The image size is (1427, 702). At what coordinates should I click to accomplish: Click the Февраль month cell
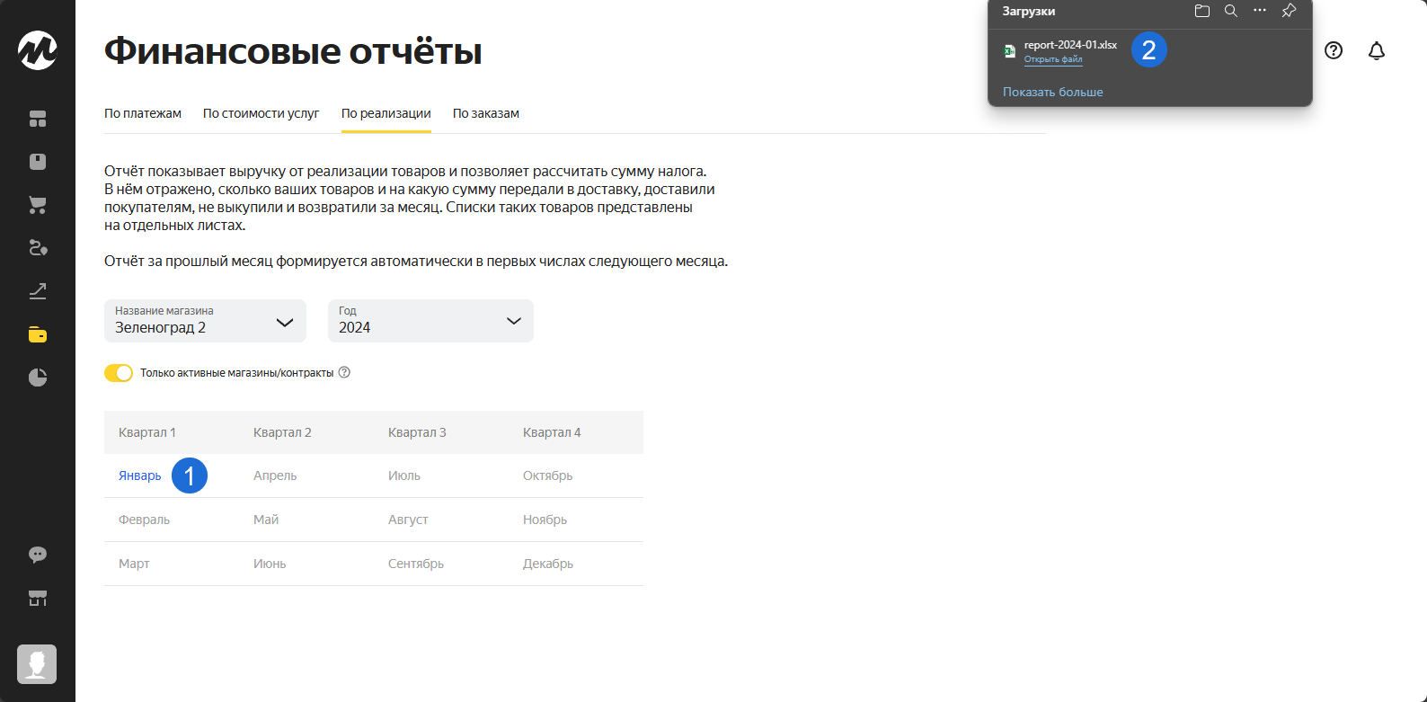pos(144,520)
